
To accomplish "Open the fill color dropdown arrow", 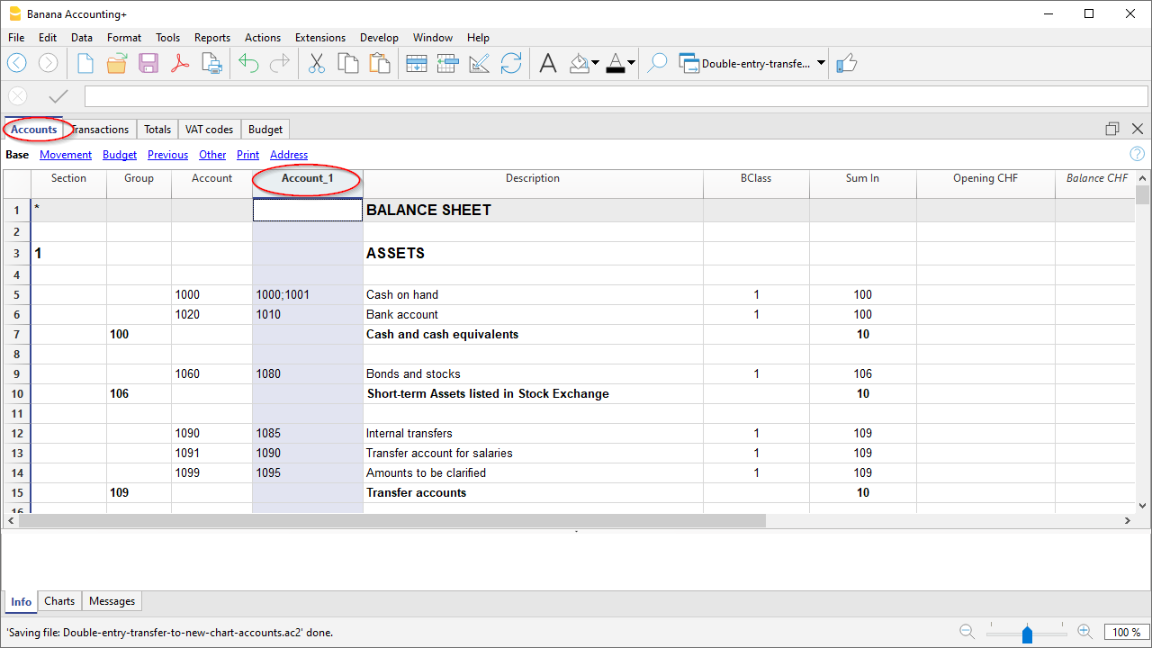I will 596,63.
